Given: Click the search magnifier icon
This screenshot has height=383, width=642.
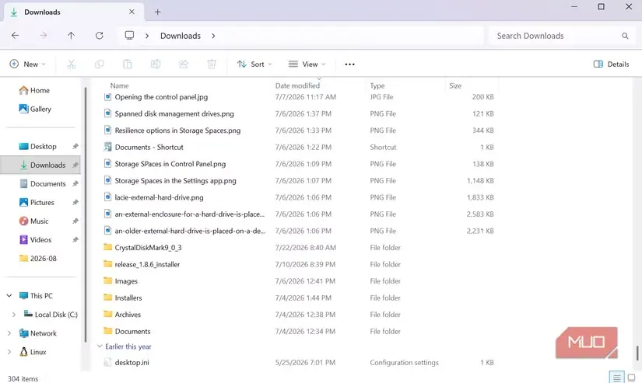Looking at the screenshot, I should click(x=625, y=36).
